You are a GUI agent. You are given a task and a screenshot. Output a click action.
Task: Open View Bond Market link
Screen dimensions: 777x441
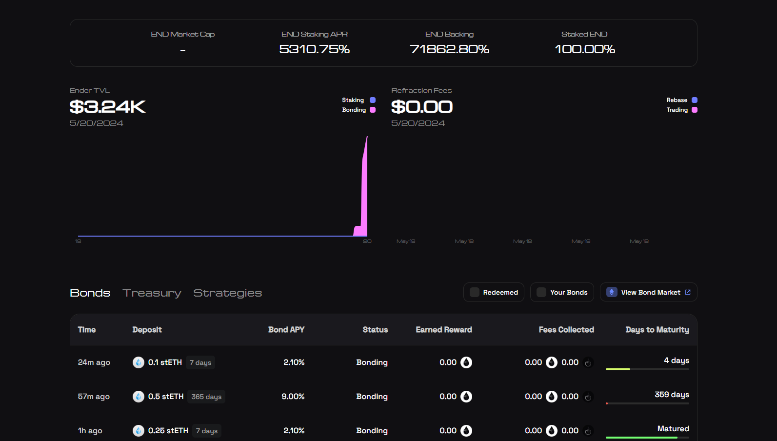(x=648, y=292)
